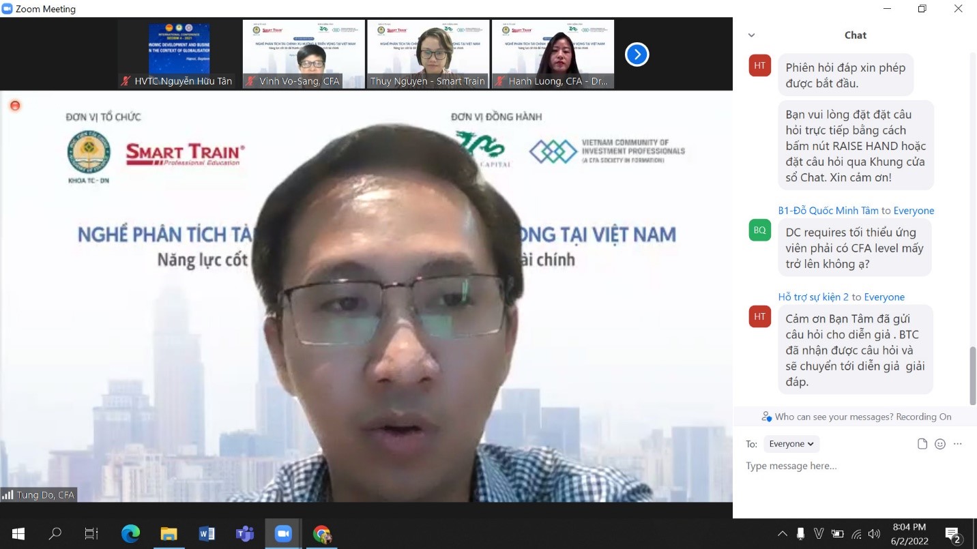The height and width of the screenshot is (549, 977).
Task: Click sender name 'B1-Đỗ Quốc Minh Tâm'
Action: click(x=828, y=211)
